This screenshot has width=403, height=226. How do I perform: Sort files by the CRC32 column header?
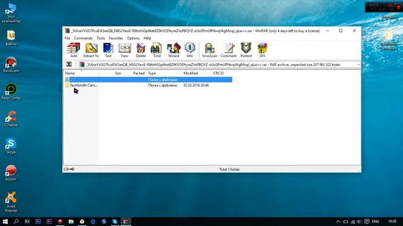click(222, 73)
